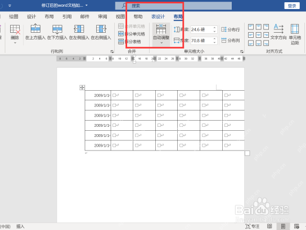Viewport: 306px width, 230px height.
Task: Align cell text center right
Action: (266, 35)
